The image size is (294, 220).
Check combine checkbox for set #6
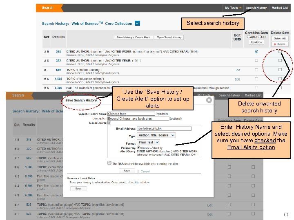(x=256, y=79)
